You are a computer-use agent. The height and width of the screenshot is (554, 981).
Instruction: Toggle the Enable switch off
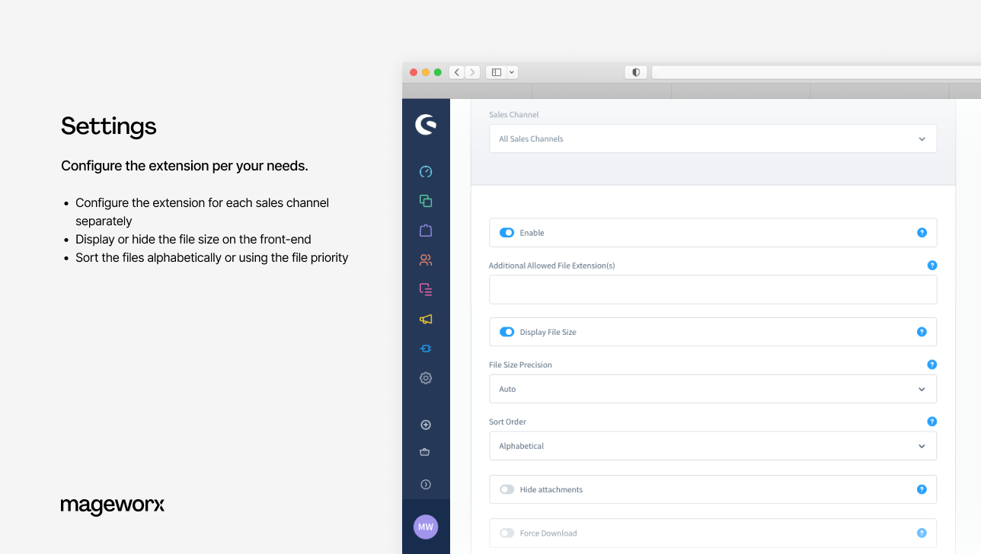tap(506, 233)
